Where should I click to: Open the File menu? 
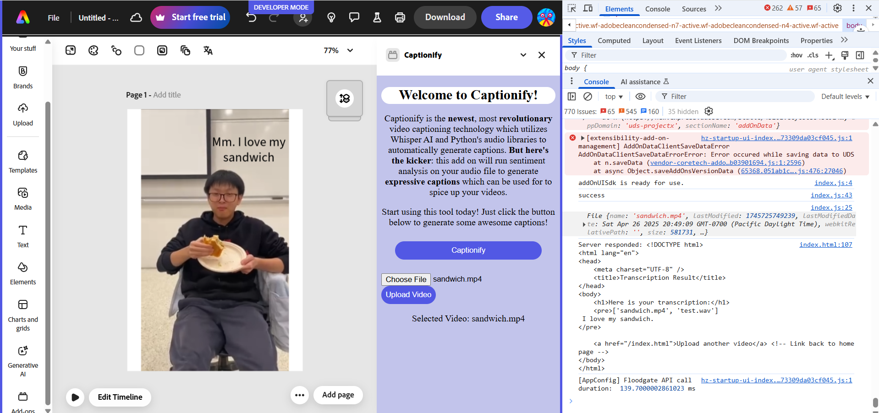pos(54,18)
